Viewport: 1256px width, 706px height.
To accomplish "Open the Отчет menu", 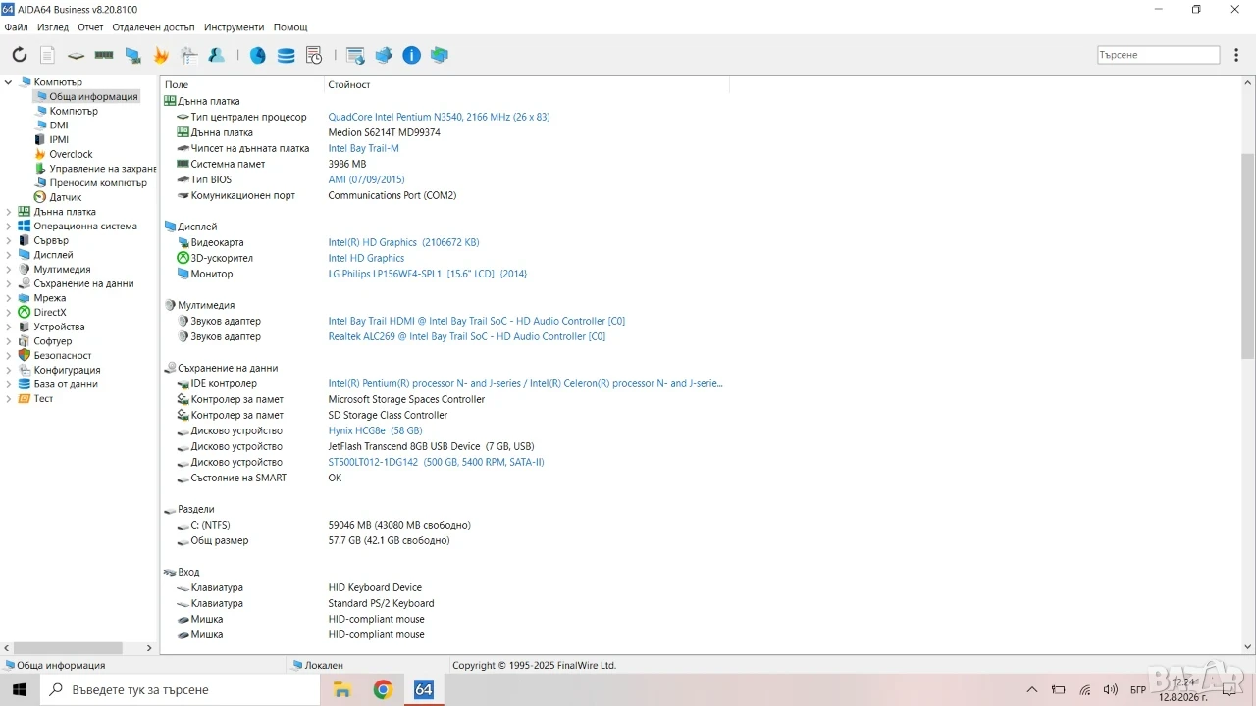I will click(90, 27).
